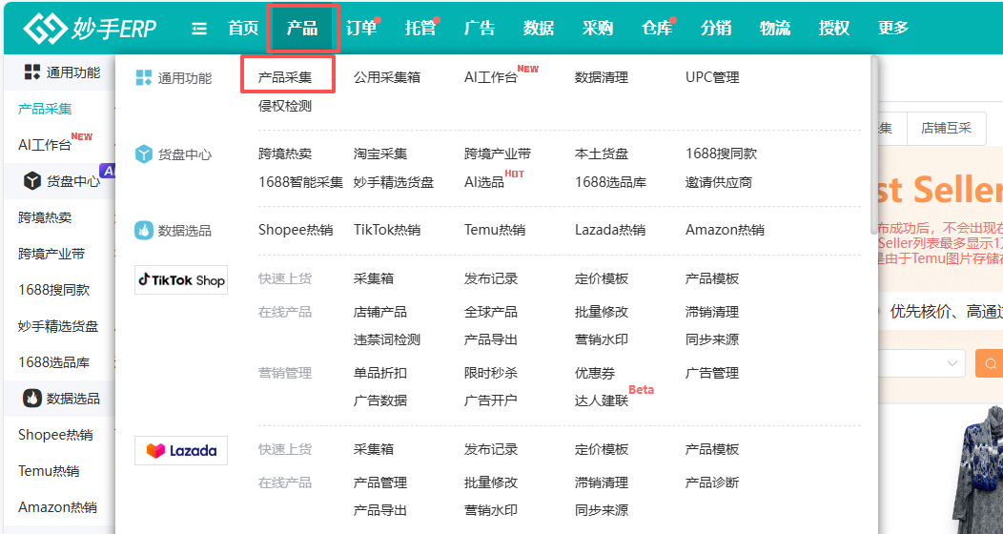The width and height of the screenshot is (1003, 534).
Task: Open Lazada热销
Action: click(610, 230)
